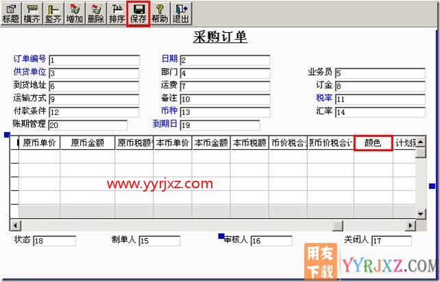Click the 增加 (Add) toolbar icon

point(74,13)
